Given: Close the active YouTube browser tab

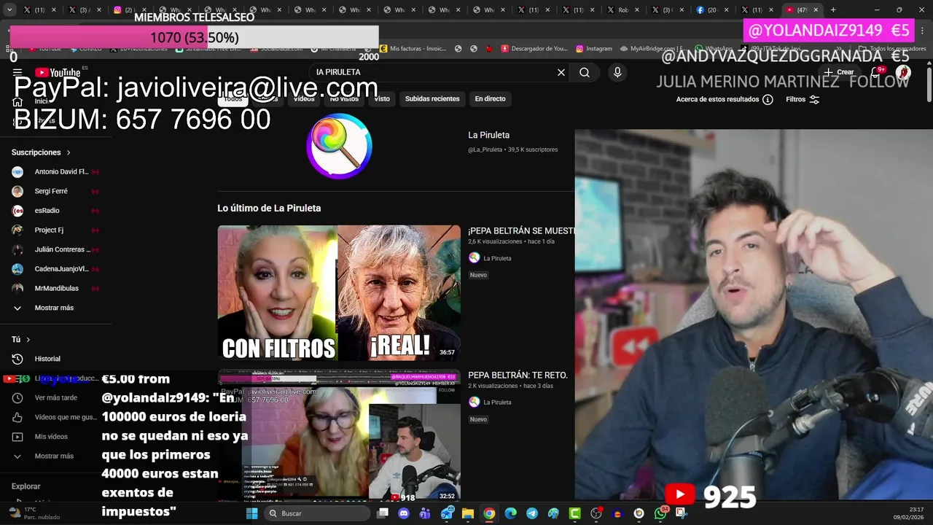Looking at the screenshot, I should [816, 10].
